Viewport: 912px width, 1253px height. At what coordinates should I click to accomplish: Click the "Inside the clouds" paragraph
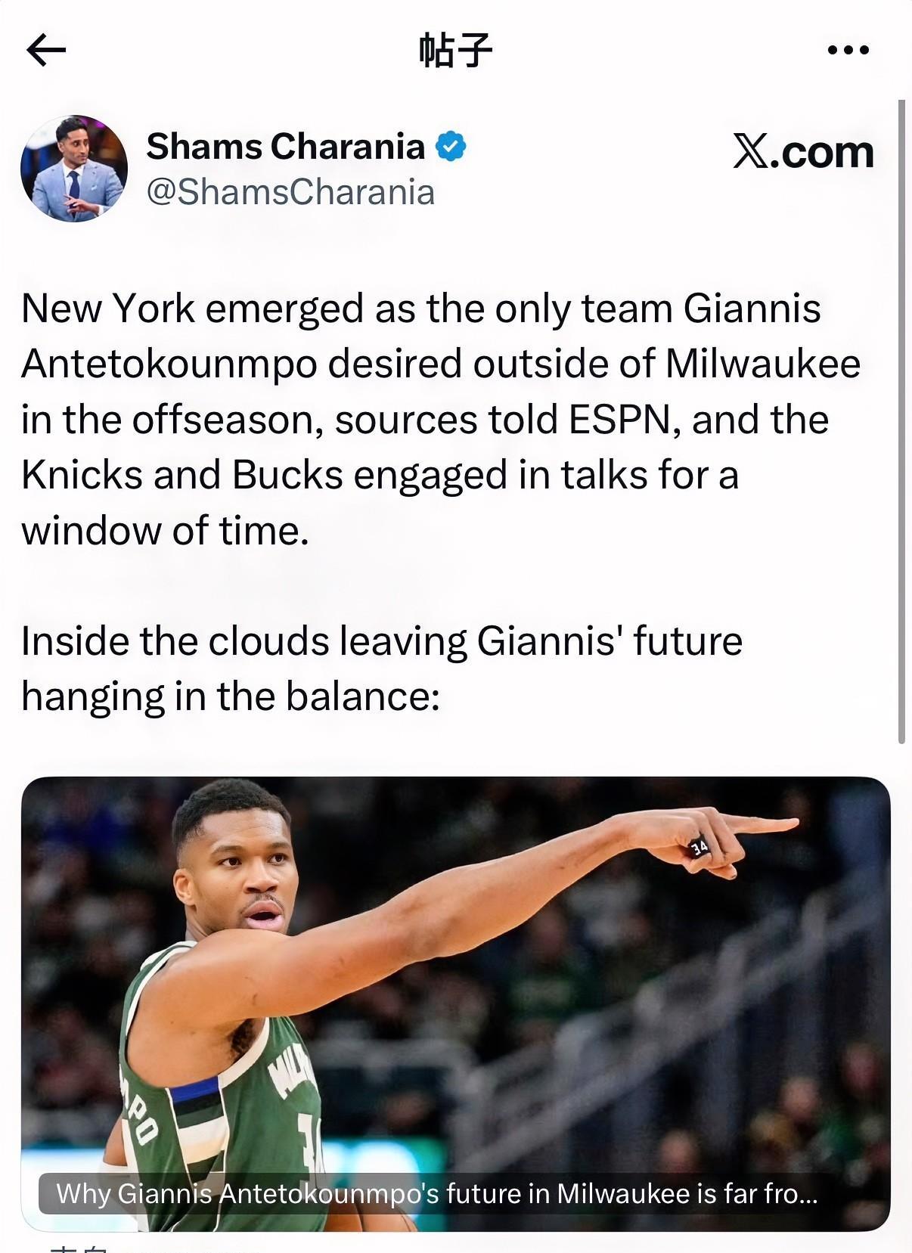pos(381,641)
